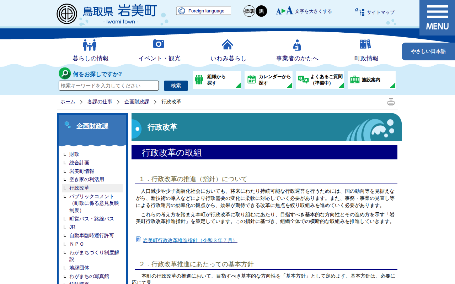Viewport: 455px width, 284px height.
Task: Click the globe icon in language selector
Action: 182,11
